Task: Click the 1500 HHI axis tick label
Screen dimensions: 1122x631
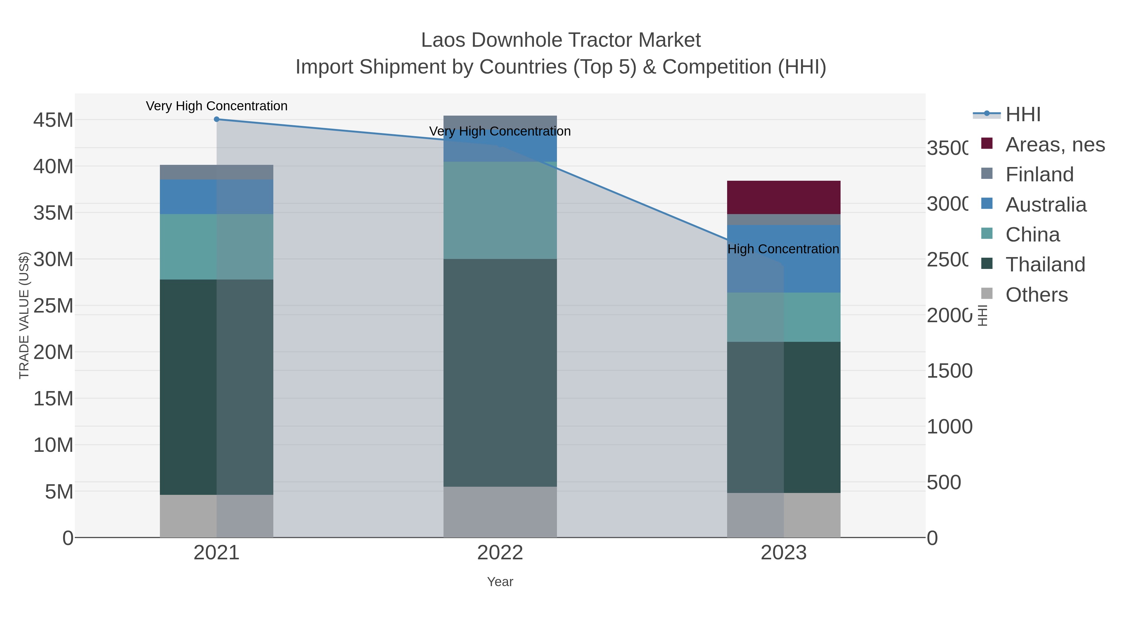Action: tap(950, 371)
